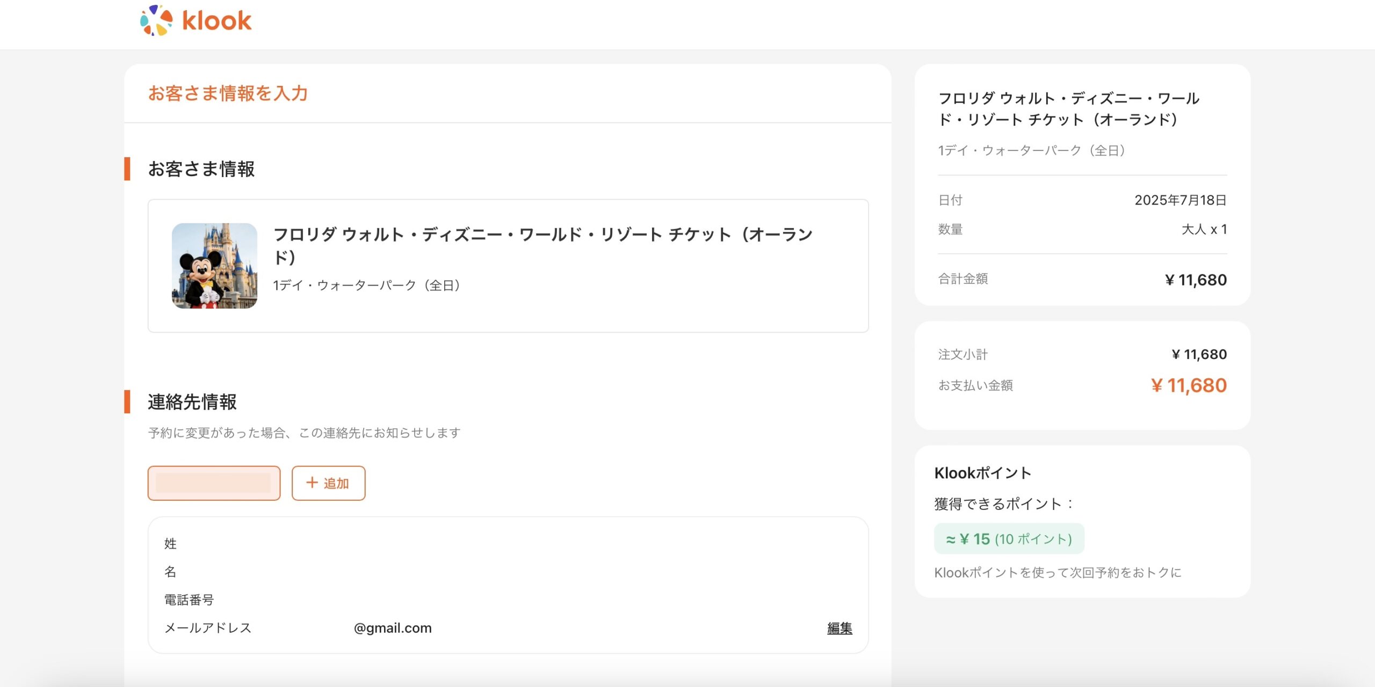Click the お客さま情報を入力 page heading
Viewport: 1375px width, 687px height.
click(x=228, y=93)
